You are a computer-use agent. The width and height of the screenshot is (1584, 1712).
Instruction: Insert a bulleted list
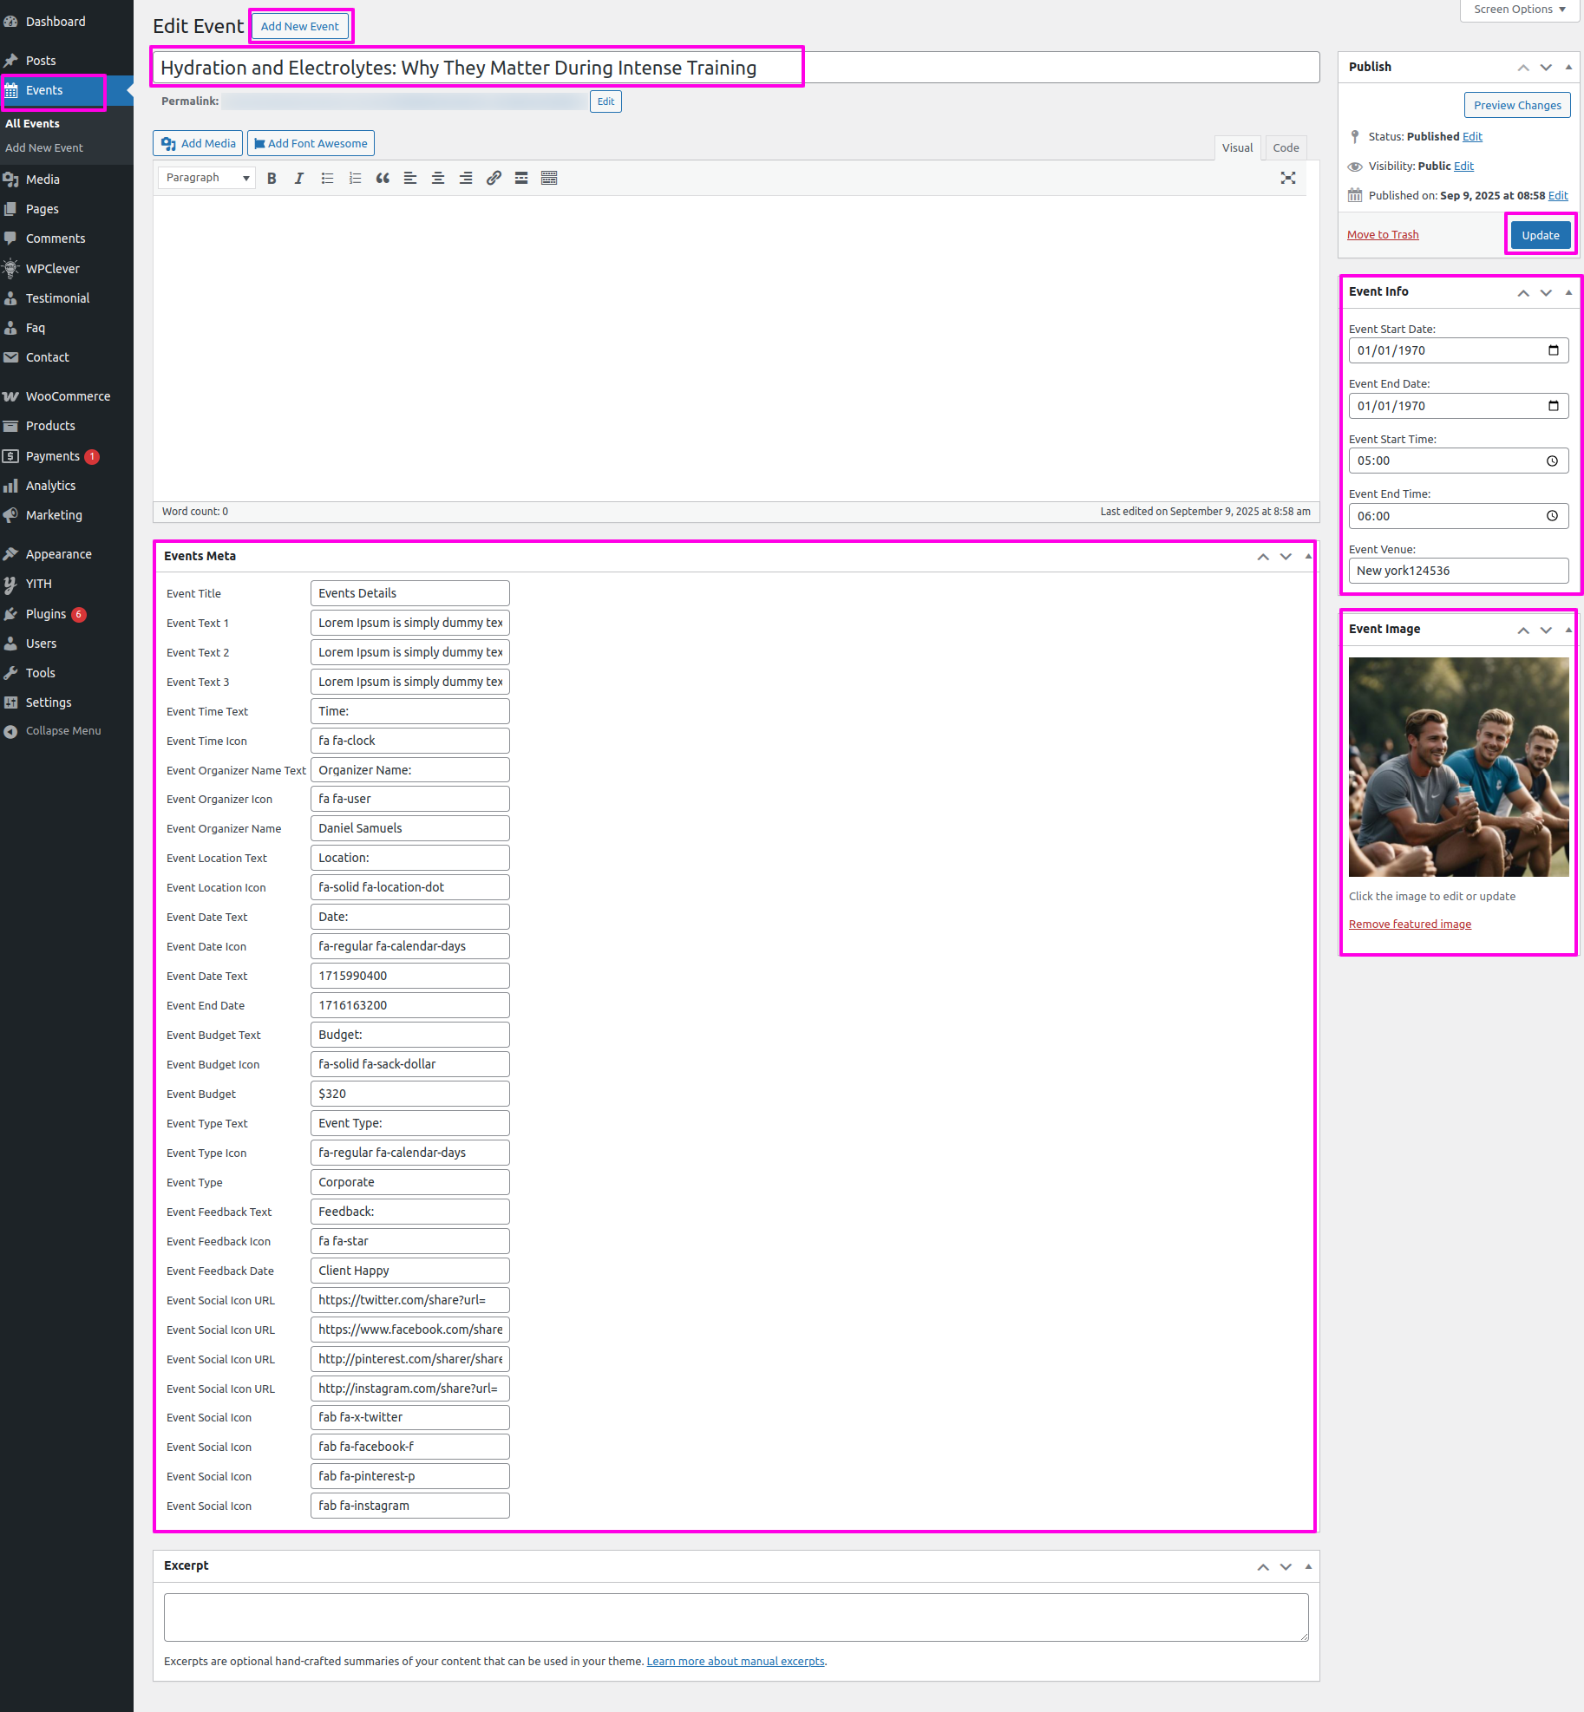click(327, 178)
